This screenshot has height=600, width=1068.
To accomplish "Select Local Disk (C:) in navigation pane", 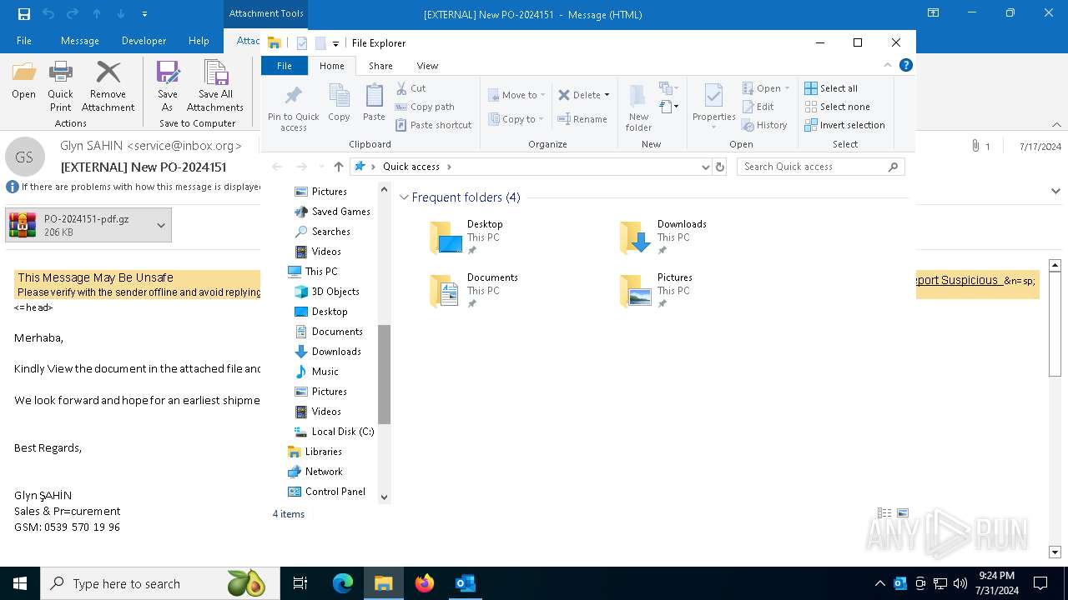I will tap(334, 432).
